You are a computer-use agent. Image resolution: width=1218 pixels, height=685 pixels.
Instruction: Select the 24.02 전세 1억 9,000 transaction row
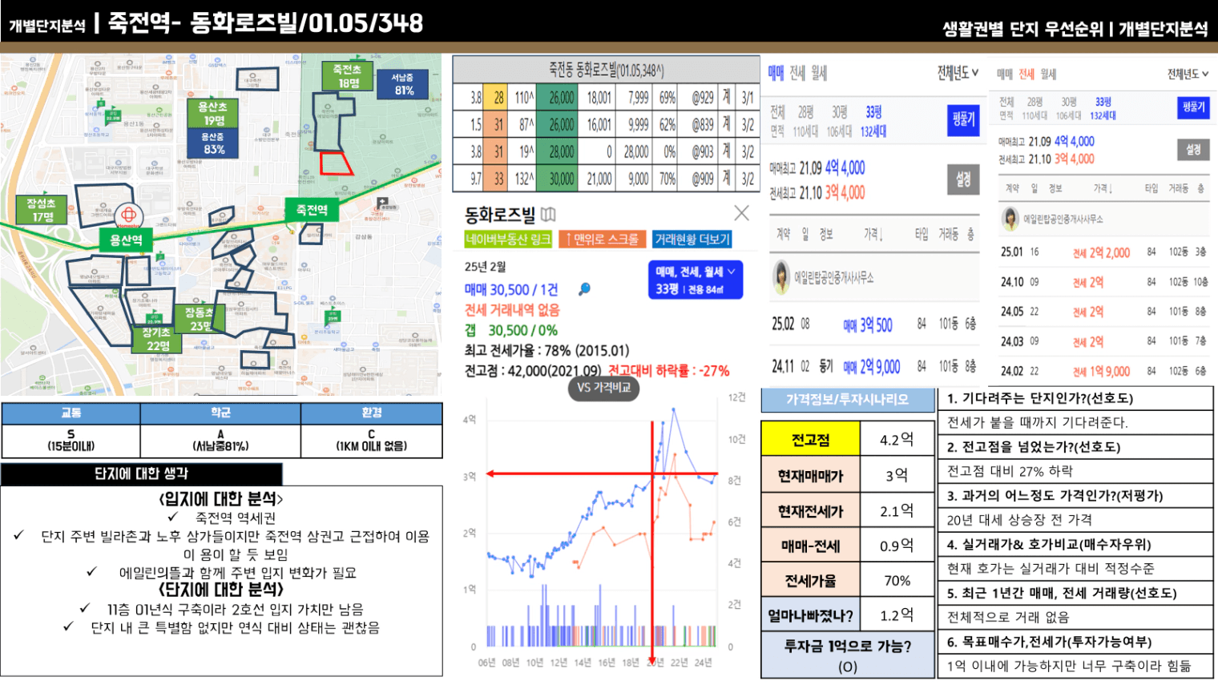point(1104,371)
